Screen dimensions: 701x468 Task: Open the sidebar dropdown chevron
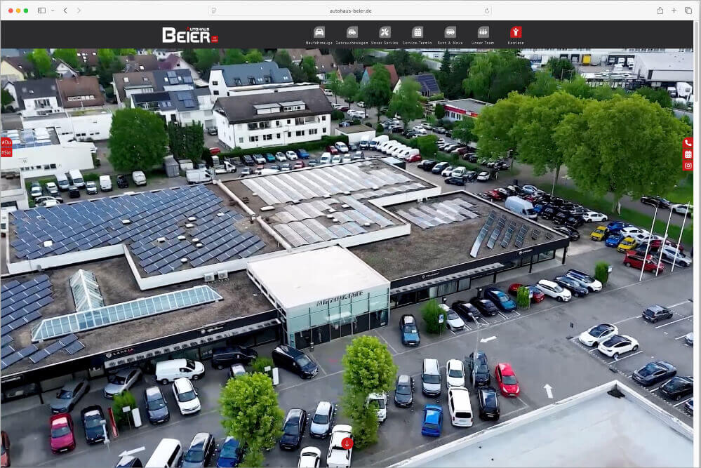pos(51,11)
